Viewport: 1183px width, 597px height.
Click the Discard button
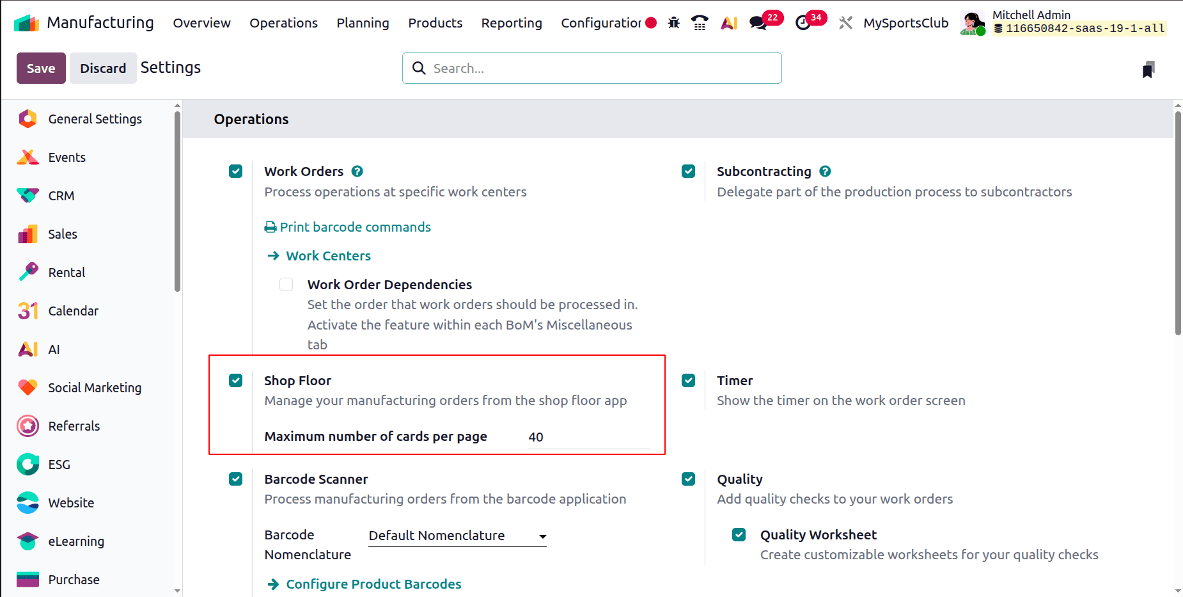[103, 68]
